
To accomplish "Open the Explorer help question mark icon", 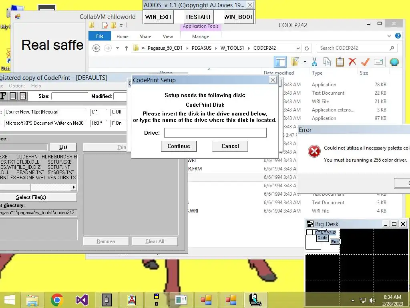I will (398, 36).
